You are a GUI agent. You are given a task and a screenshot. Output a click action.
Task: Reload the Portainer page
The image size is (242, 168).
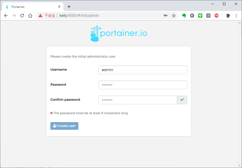coord(22,16)
